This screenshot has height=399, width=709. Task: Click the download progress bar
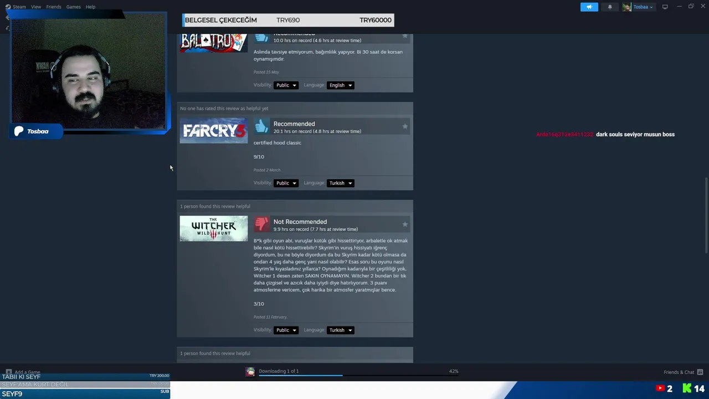[x=358, y=376]
